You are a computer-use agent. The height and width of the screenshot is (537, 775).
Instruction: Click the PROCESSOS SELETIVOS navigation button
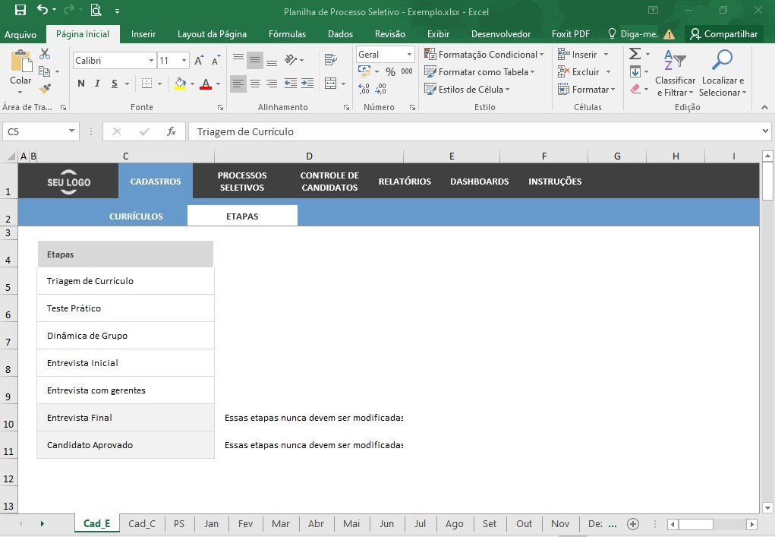tap(242, 182)
